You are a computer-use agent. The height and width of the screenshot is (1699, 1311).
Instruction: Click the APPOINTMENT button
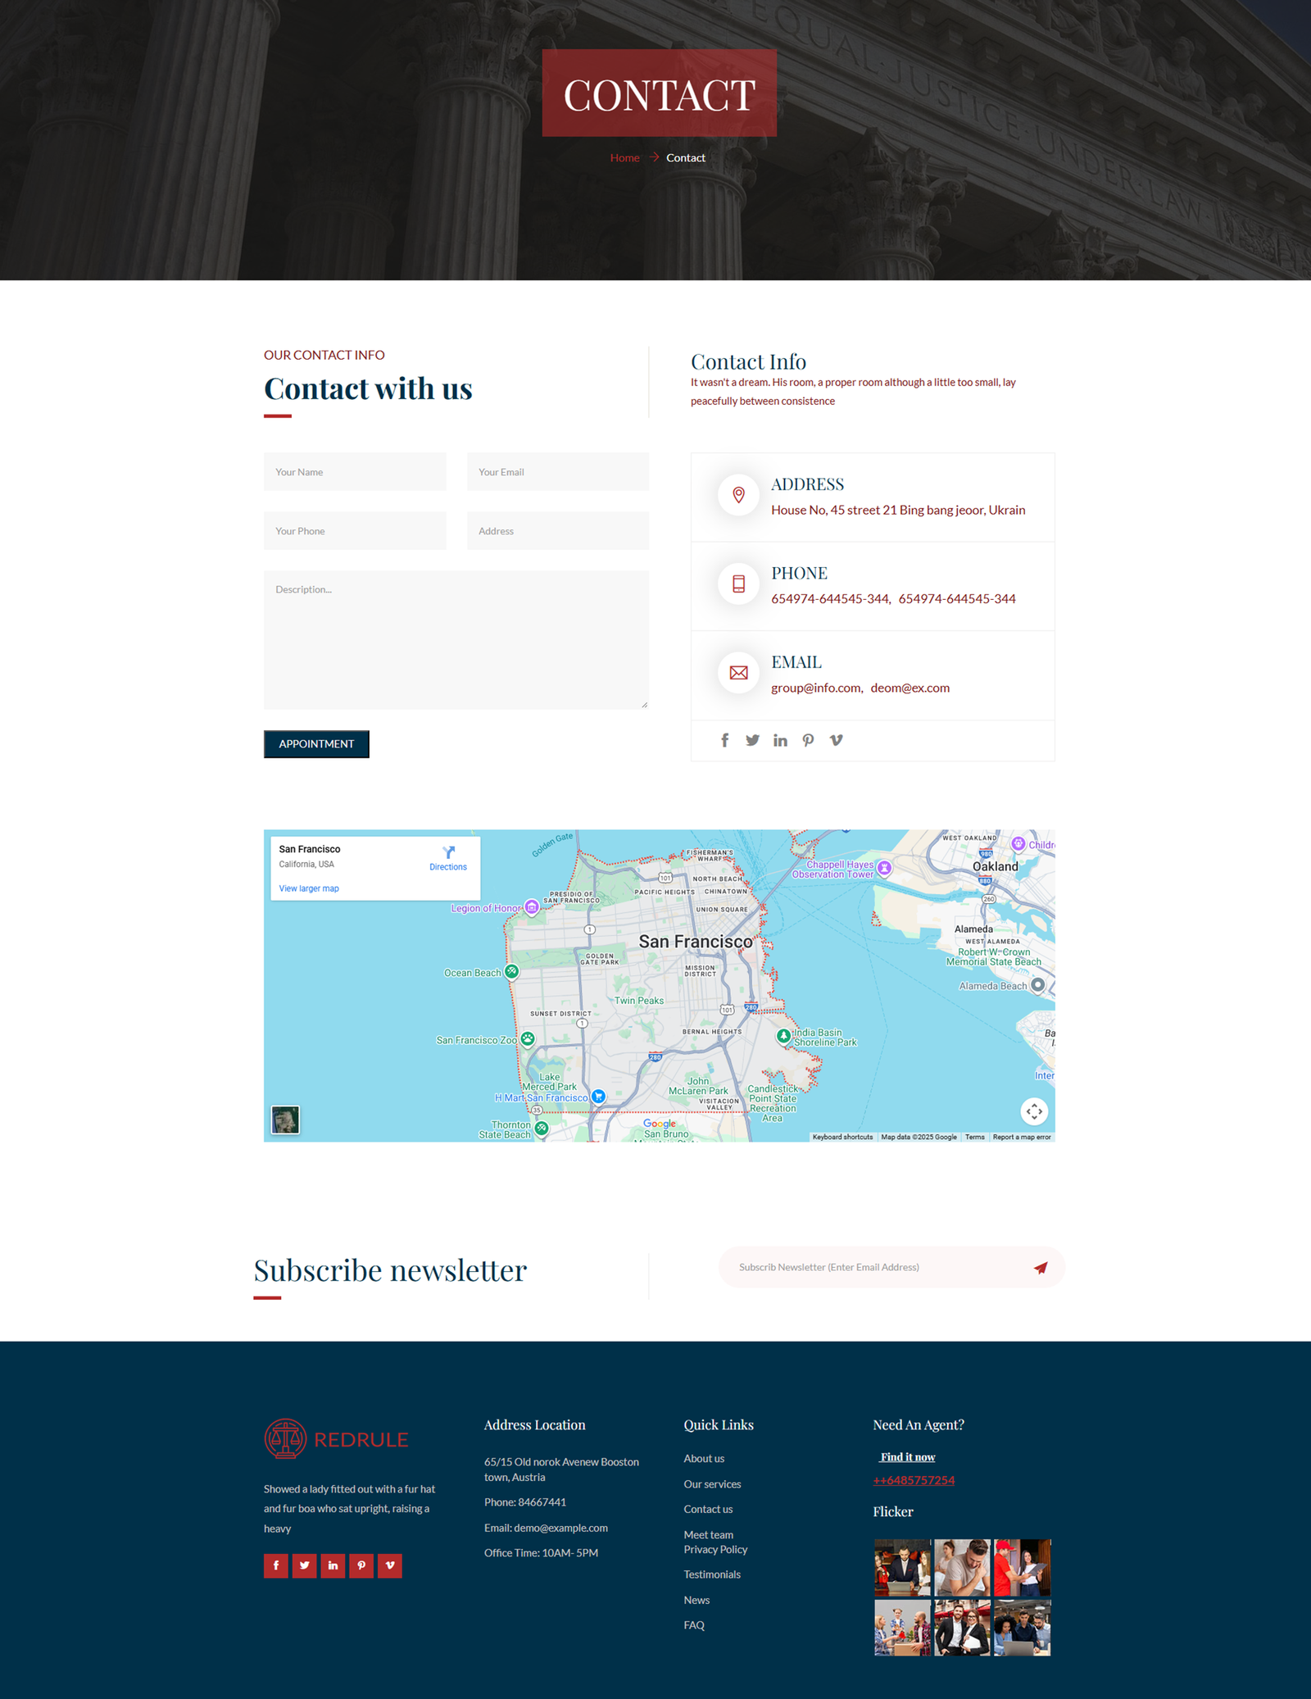(316, 744)
